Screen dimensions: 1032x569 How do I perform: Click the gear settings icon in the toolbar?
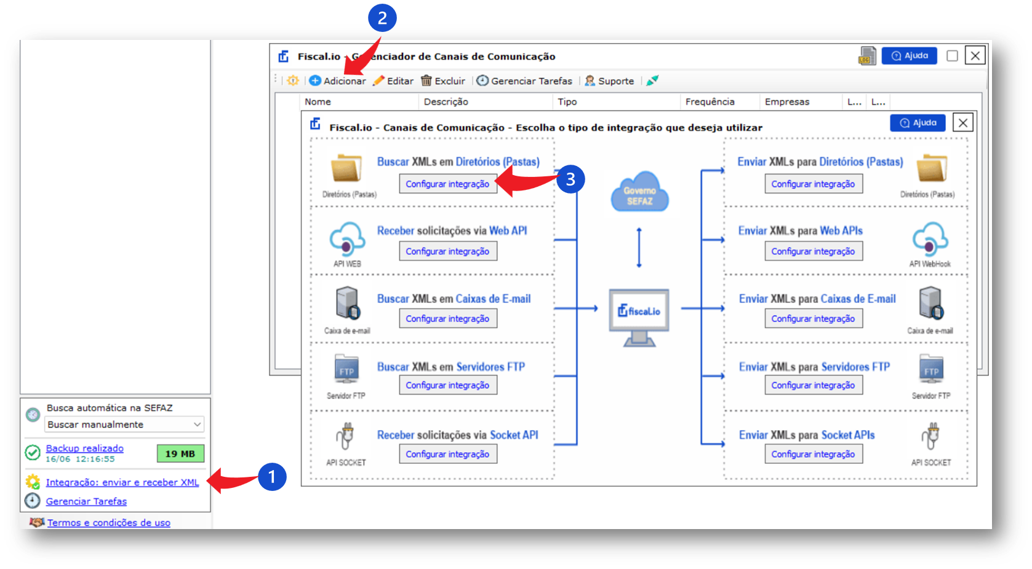(293, 80)
